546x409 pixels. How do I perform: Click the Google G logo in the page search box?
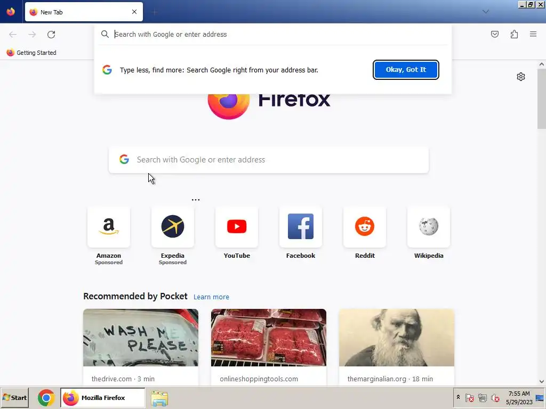pos(124,160)
